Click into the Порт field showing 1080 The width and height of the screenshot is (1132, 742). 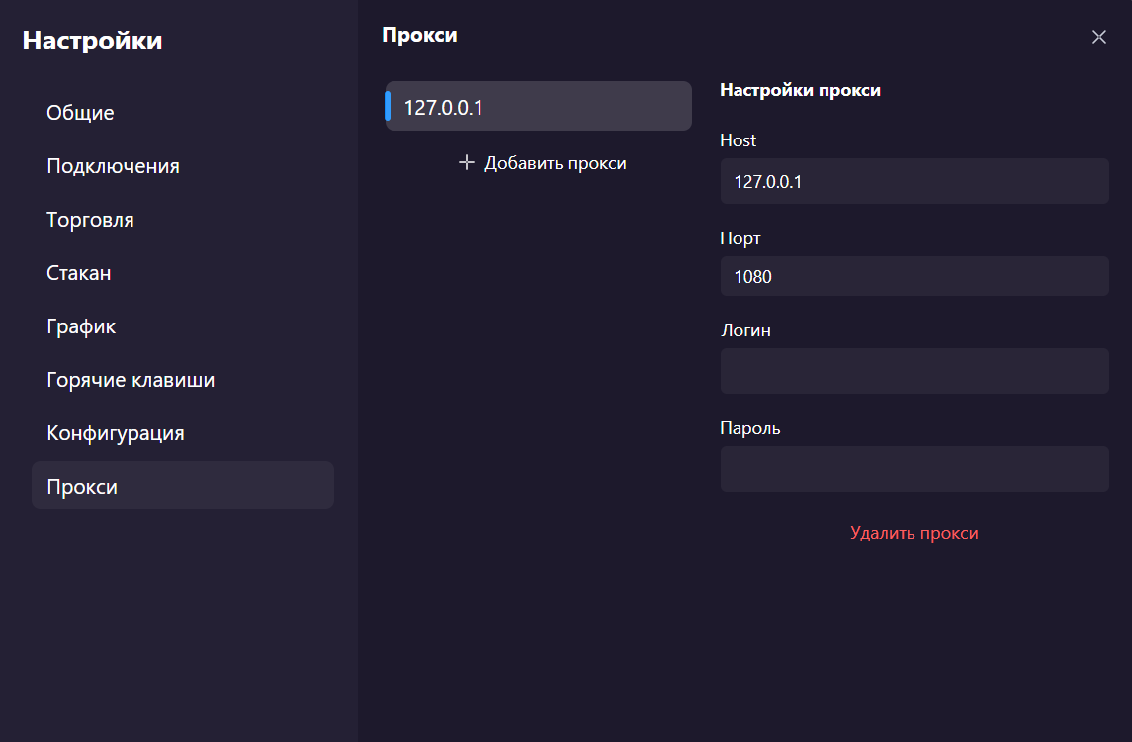[x=914, y=276]
